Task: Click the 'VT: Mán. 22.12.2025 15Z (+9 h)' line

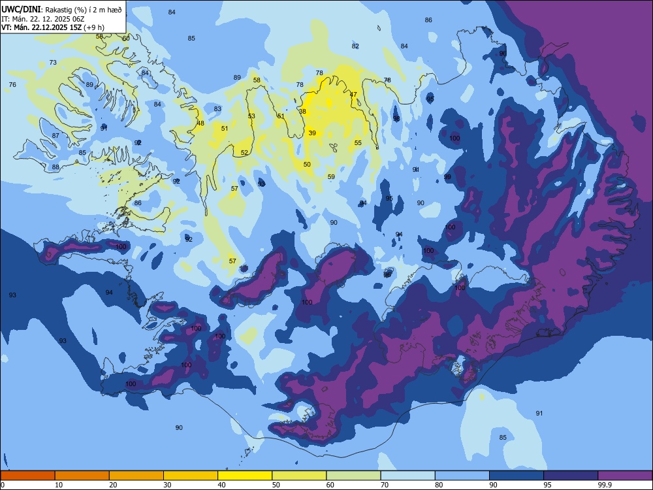Action: (53, 27)
